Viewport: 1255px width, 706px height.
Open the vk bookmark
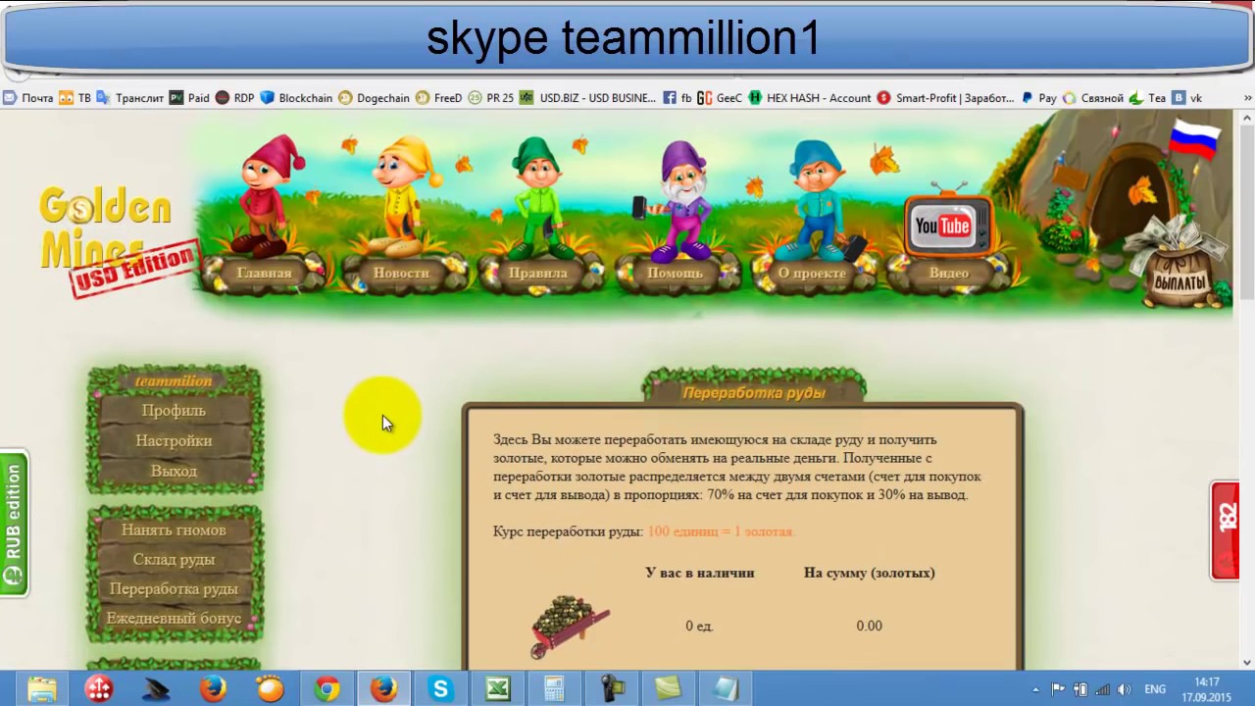1187,98
